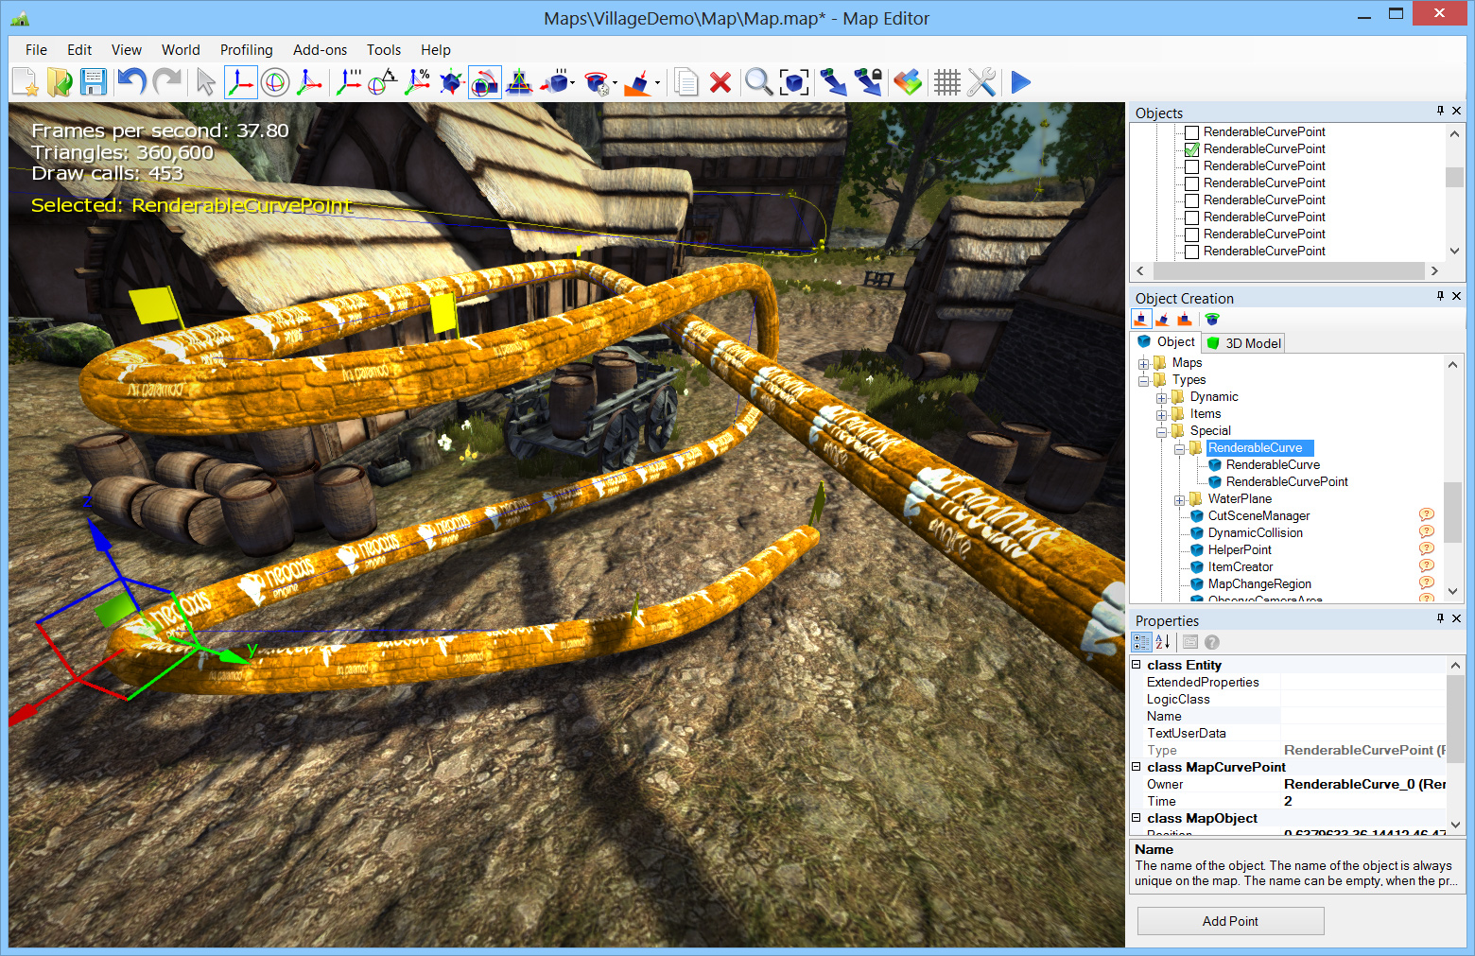Select the Move tool on the toolbar
The height and width of the screenshot is (956, 1475).
tap(240, 82)
